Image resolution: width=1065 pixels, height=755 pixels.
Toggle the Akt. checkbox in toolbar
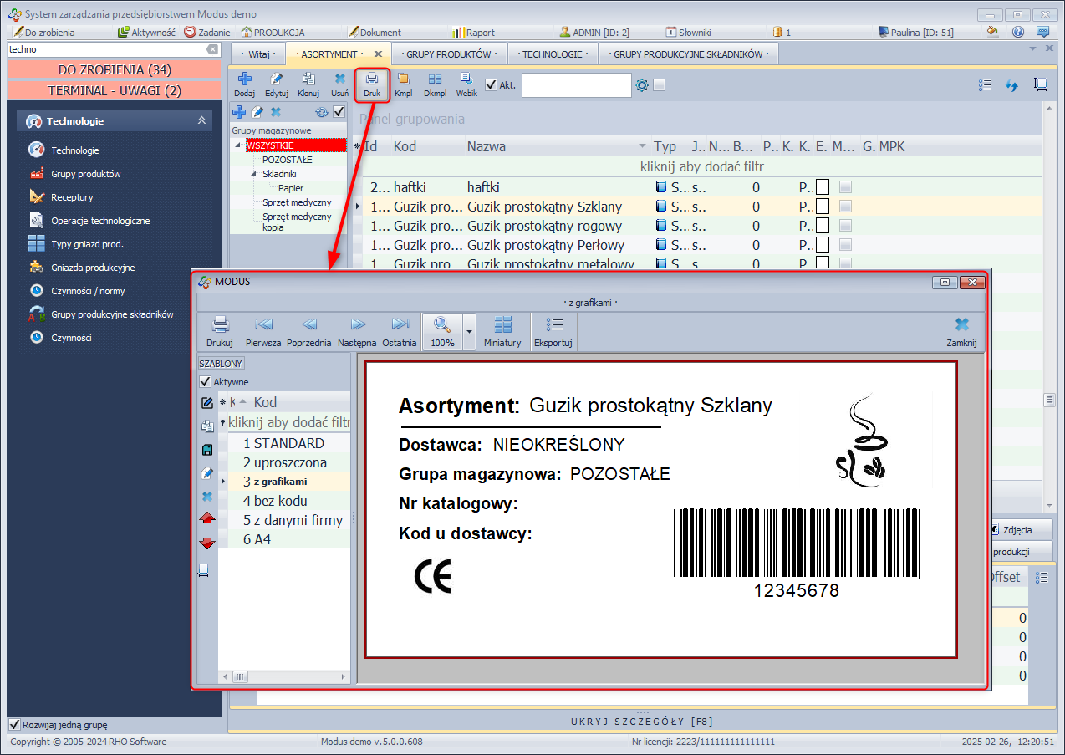[x=492, y=84]
